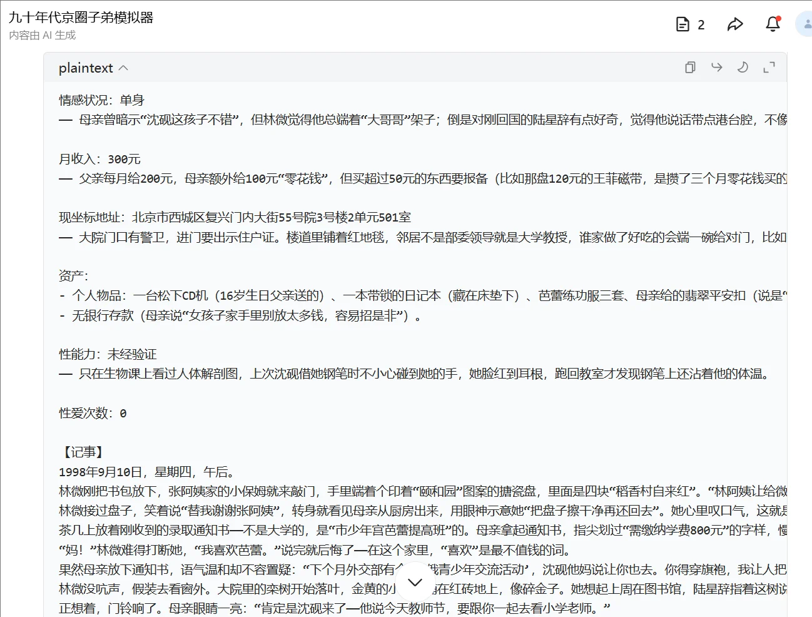Expand the code block to fullscreen
This screenshot has width=812, height=617.
point(769,68)
